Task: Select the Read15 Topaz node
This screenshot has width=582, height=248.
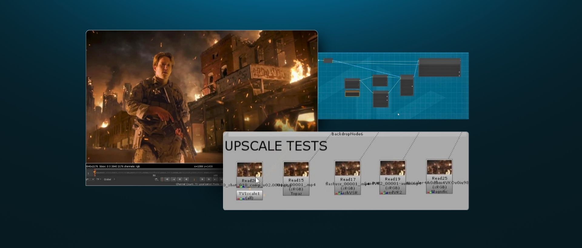Action: pyautogui.click(x=296, y=179)
